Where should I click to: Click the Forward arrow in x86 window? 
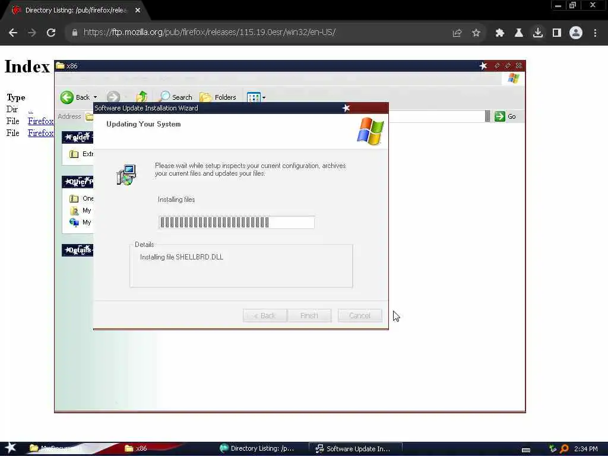[113, 97]
